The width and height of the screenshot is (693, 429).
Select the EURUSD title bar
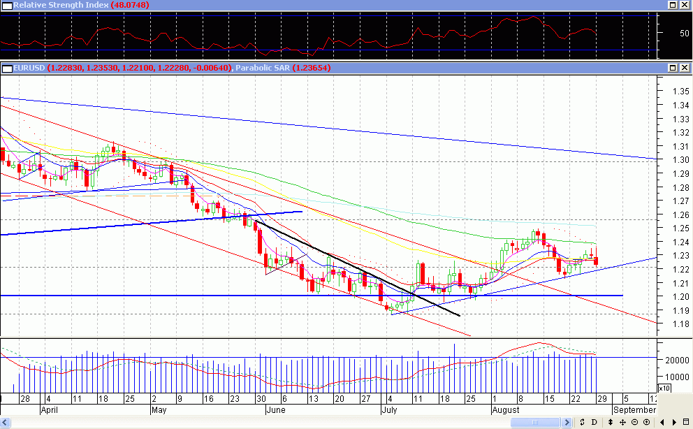tap(28, 68)
